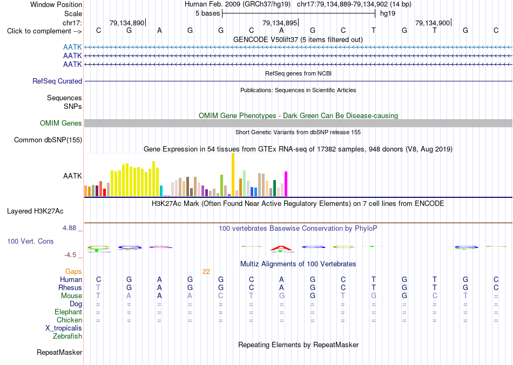The image size is (513, 365).
Task: Select the Mouse alignment row label
Action: (71, 296)
